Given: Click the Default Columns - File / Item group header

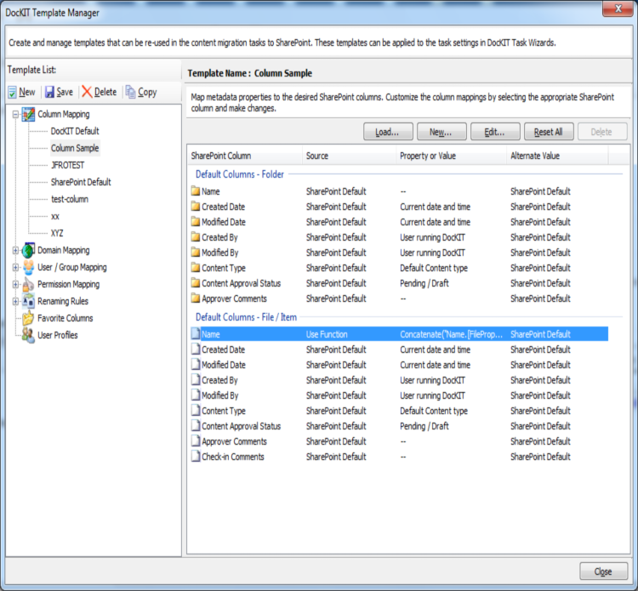Looking at the screenshot, I should (246, 317).
